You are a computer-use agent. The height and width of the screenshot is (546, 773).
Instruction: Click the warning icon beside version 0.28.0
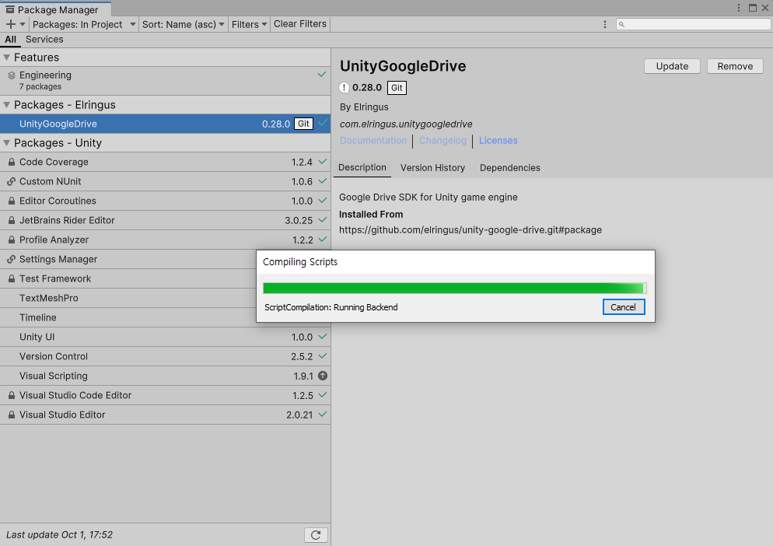[344, 88]
